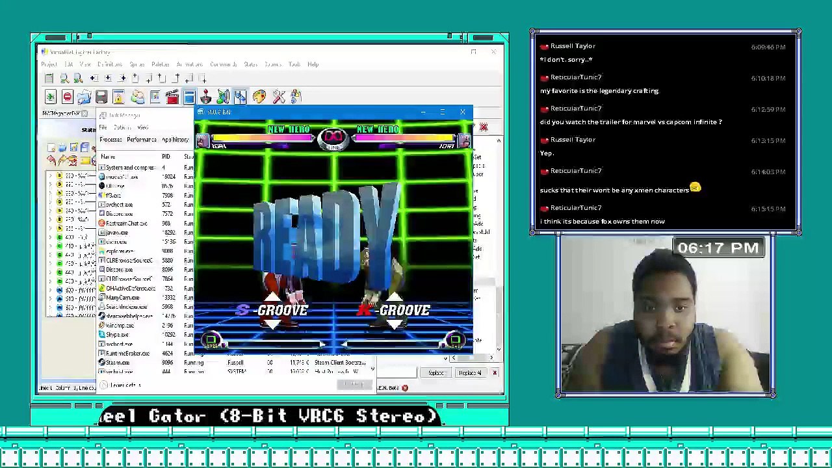Open the sprites picture-frame toolbar icon

coord(155,97)
